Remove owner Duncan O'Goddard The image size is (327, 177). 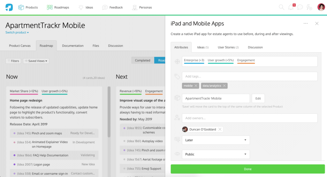point(220,129)
